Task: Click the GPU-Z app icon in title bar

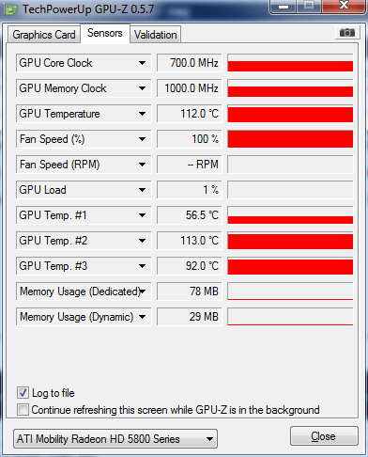Action: coord(10,10)
